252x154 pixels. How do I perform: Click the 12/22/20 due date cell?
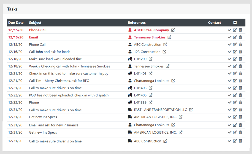(15, 95)
